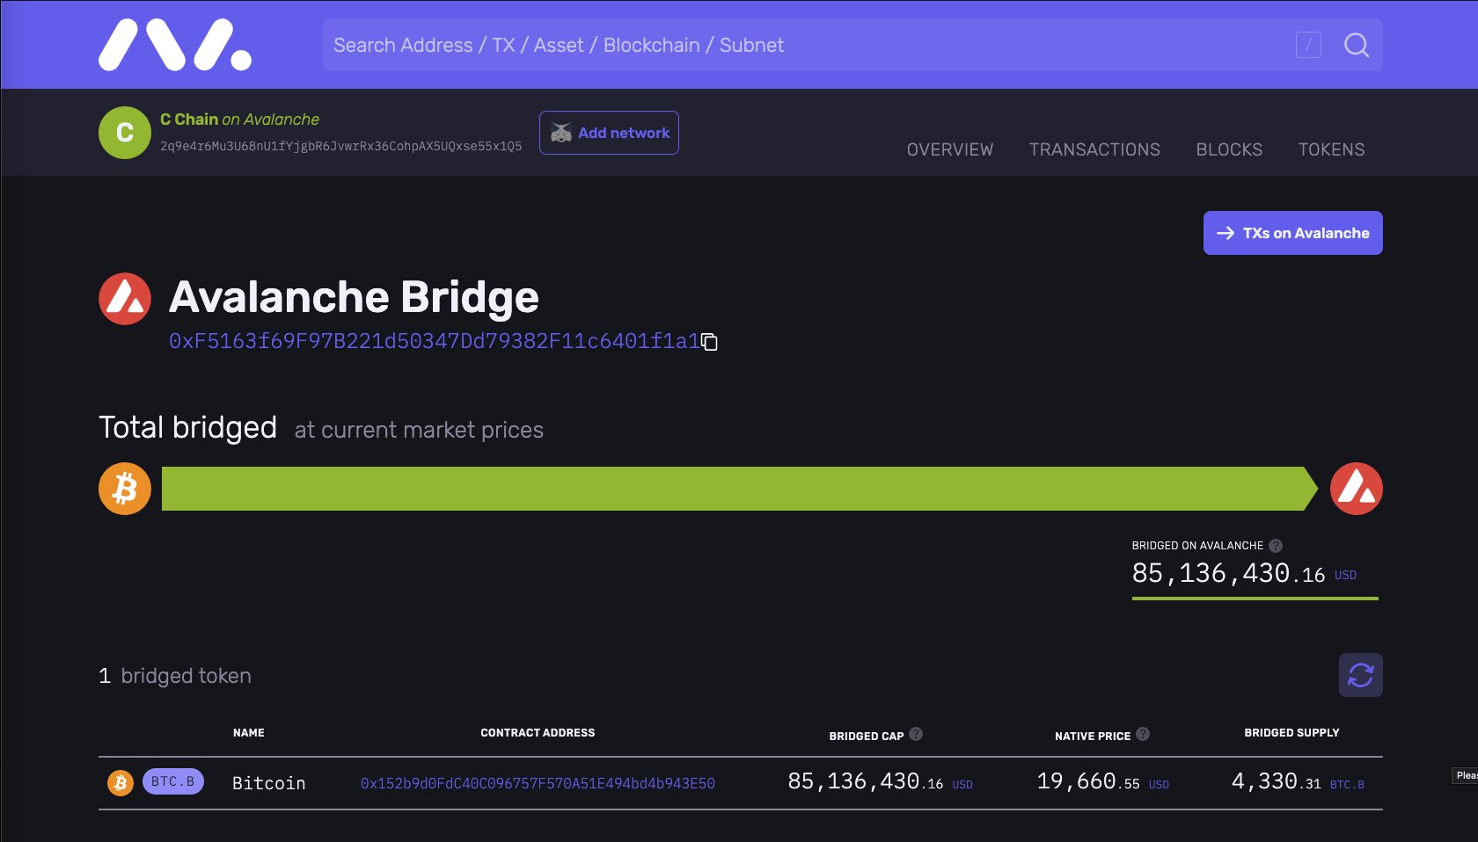Open the Bridged on Avalanche help tooltip

(1275, 545)
